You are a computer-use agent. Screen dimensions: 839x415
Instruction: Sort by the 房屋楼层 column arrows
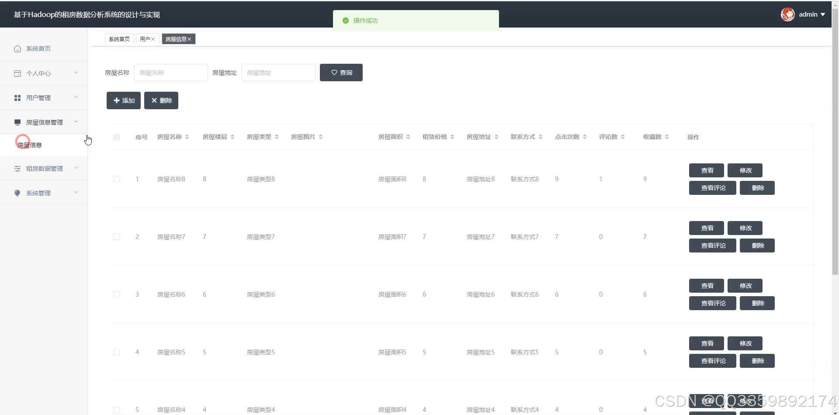click(x=232, y=137)
